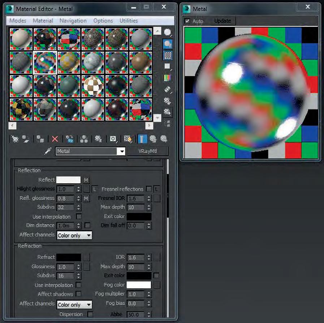Click Fresnel IOR spinner arrows

point(149,198)
